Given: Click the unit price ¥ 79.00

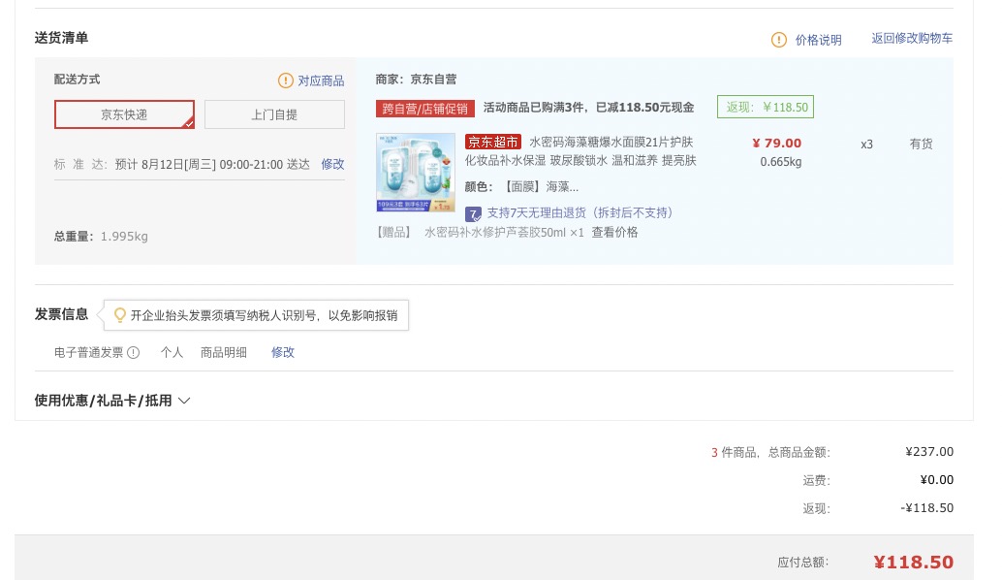Looking at the screenshot, I should pyautogui.click(x=776, y=143).
